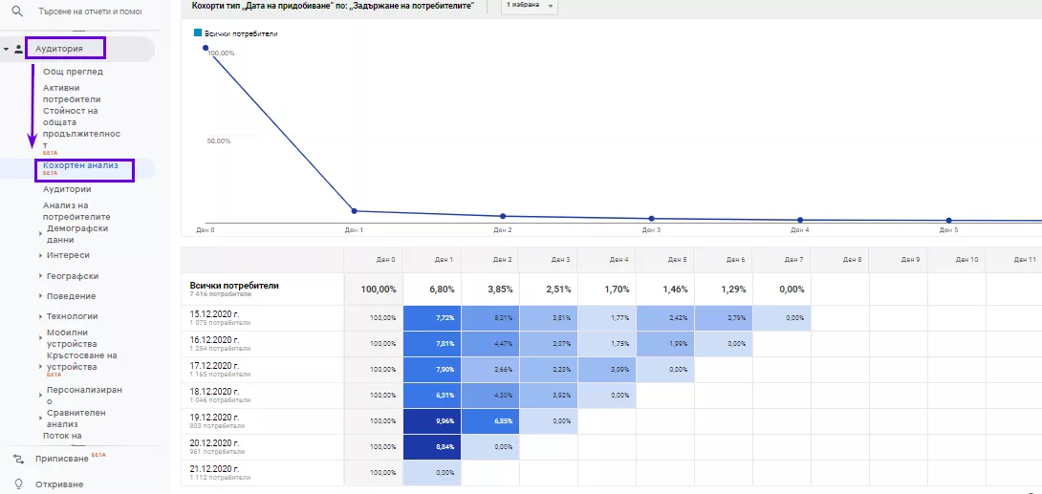Click the Откриване lightbulb icon
The height and width of the screenshot is (494, 1042).
[x=18, y=484]
